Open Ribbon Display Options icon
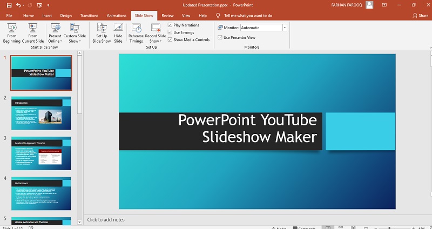The height and width of the screenshot is (229, 432). [384, 5]
